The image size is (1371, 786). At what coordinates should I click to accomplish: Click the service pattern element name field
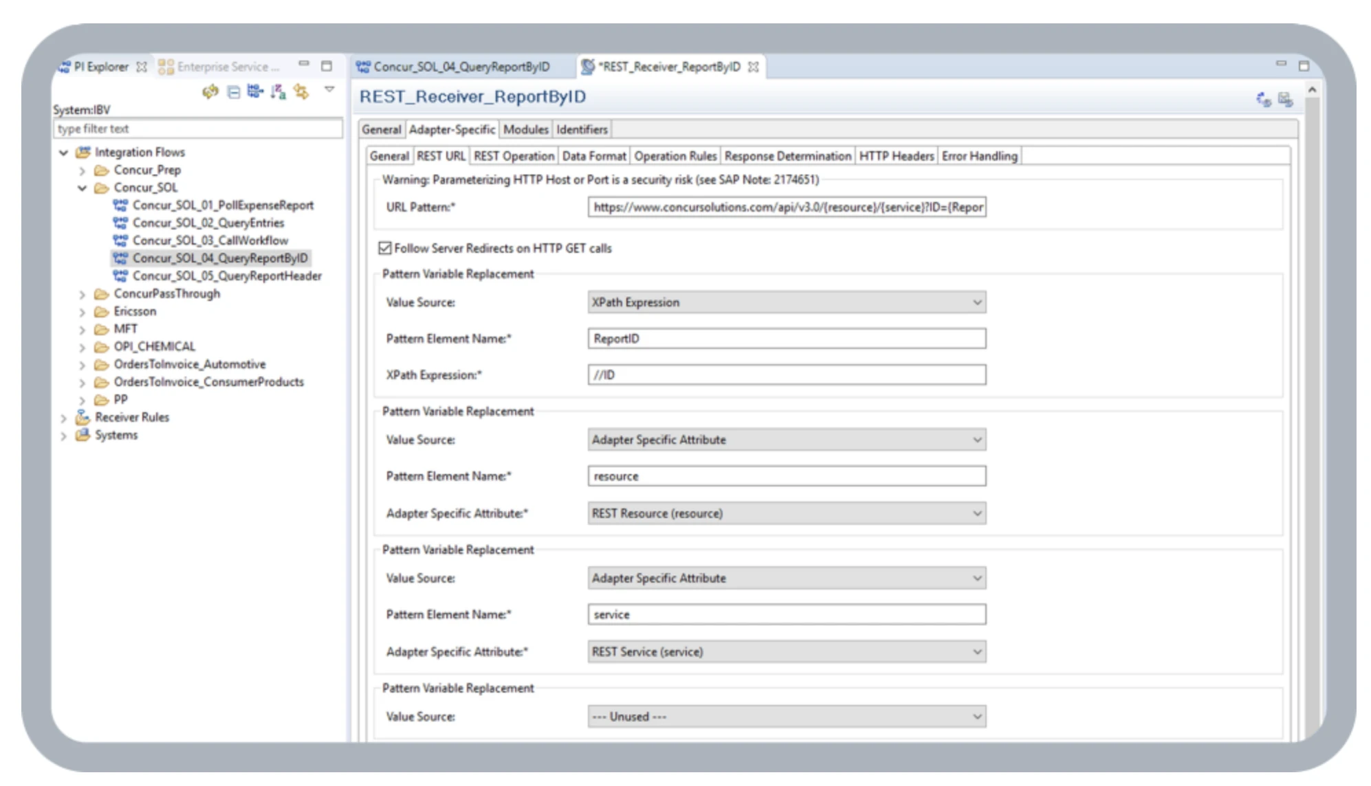787,614
